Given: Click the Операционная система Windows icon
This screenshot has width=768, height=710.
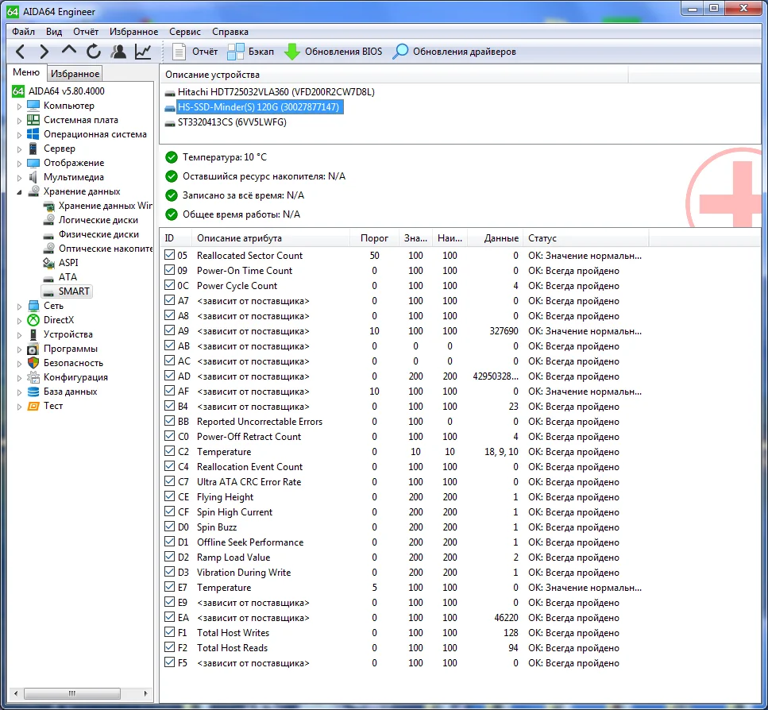Looking at the screenshot, I should tap(33, 133).
